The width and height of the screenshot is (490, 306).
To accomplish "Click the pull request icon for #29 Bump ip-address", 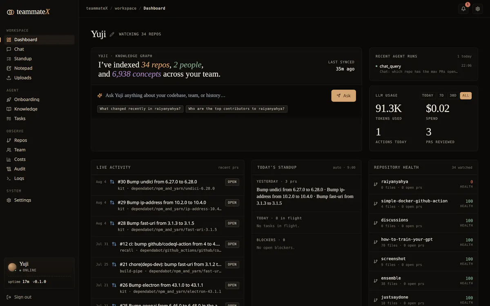I will [112, 202].
